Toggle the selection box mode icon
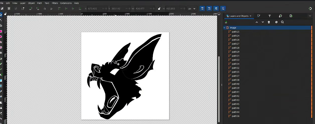 tap(23, 8)
